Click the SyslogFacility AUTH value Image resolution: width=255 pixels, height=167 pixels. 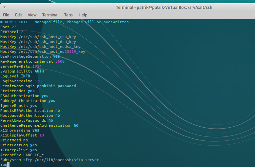click(x=39, y=71)
